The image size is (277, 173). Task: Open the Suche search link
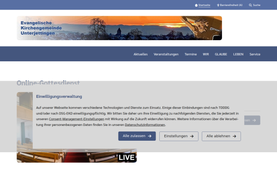click(x=257, y=5)
